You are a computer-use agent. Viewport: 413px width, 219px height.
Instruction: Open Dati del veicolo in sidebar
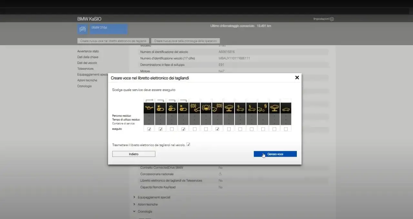tap(87, 63)
